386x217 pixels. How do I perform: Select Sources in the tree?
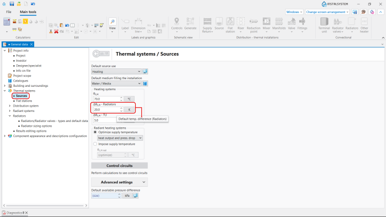(21, 95)
